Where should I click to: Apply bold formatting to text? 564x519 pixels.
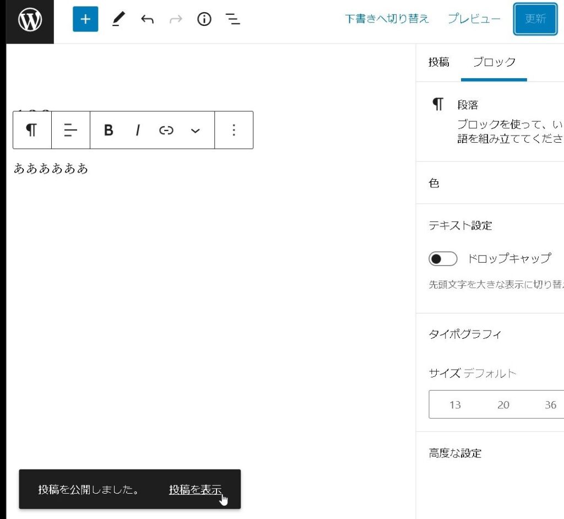pos(109,130)
